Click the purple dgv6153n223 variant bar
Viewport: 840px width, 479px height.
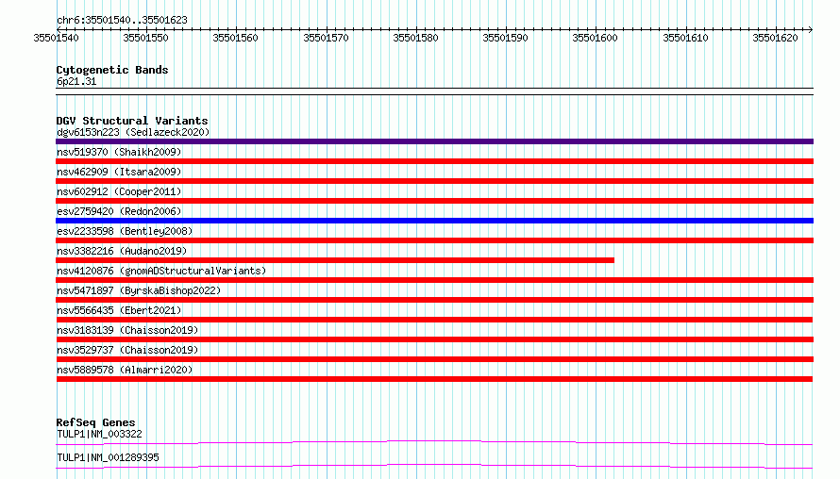point(434,141)
